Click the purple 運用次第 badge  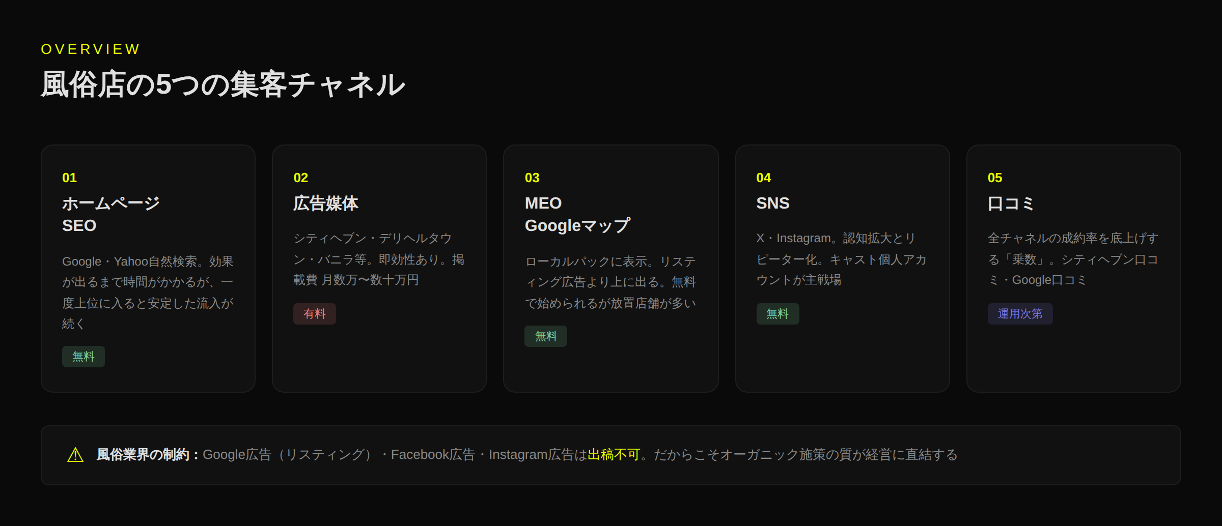(x=1020, y=314)
